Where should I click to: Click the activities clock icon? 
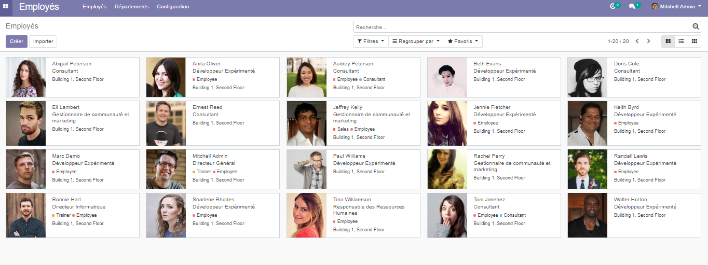pos(614,6)
